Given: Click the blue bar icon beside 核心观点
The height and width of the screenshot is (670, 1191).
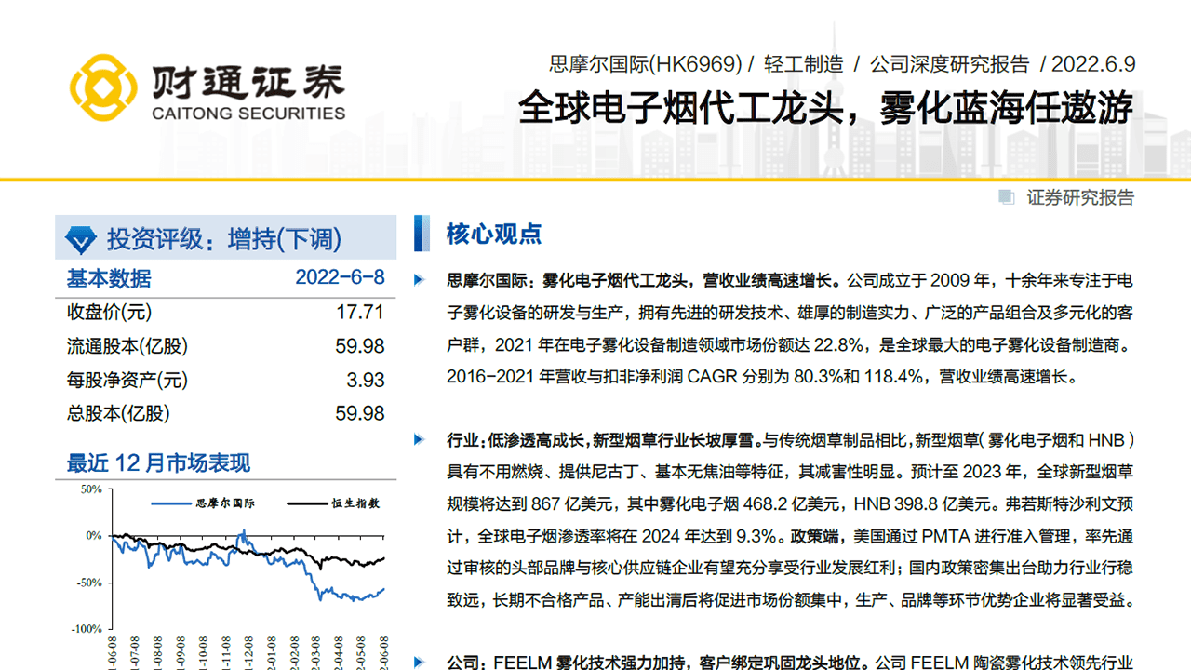Looking at the screenshot, I should (422, 234).
